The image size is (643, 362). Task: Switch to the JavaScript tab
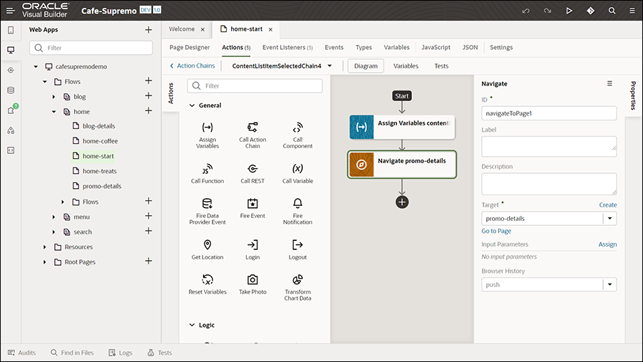pos(436,48)
